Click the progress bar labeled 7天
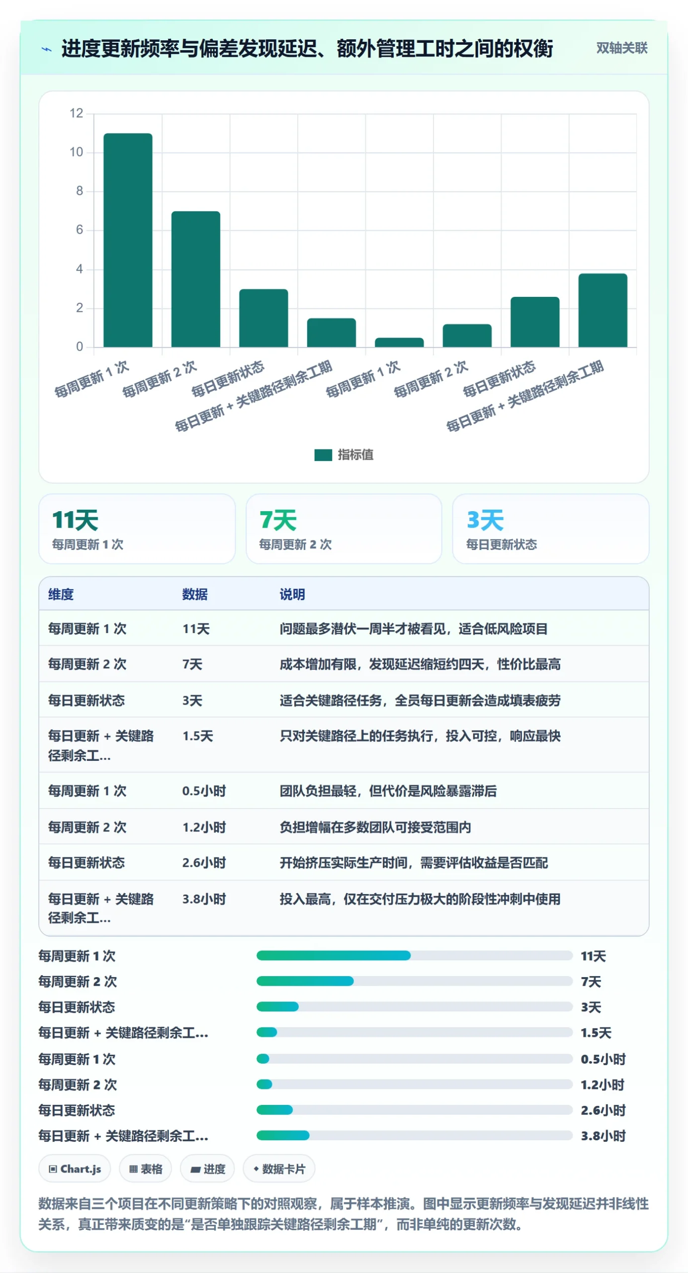 click(415, 981)
